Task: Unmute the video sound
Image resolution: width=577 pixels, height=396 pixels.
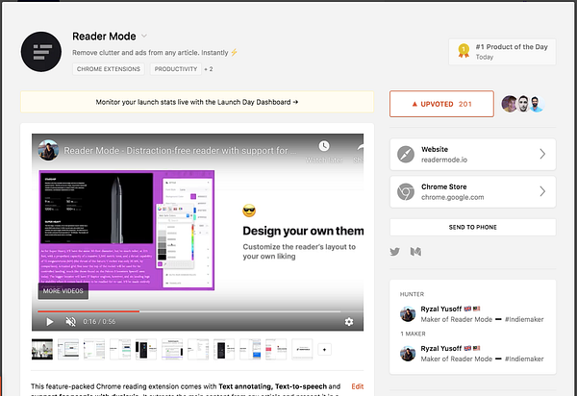Action: point(70,322)
